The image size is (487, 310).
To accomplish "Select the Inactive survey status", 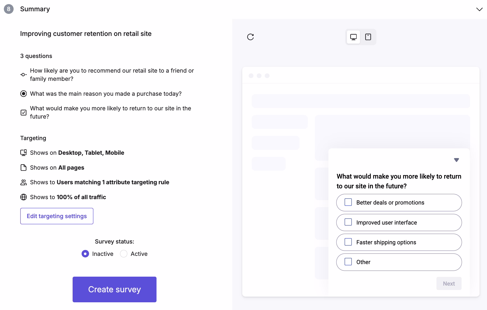I will click(85, 254).
